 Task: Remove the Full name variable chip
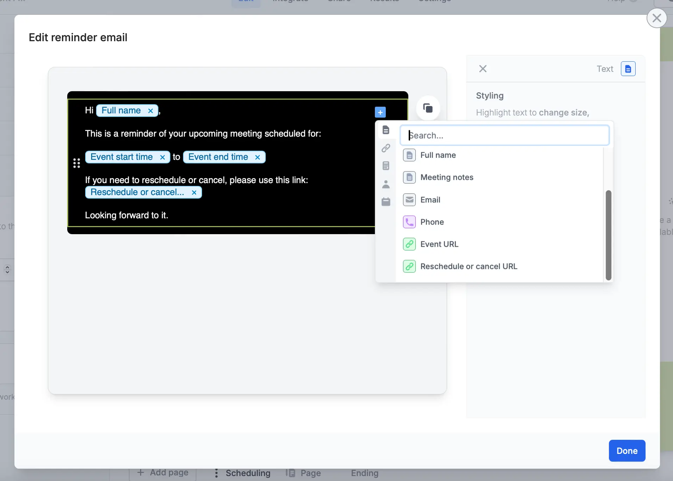(151, 111)
